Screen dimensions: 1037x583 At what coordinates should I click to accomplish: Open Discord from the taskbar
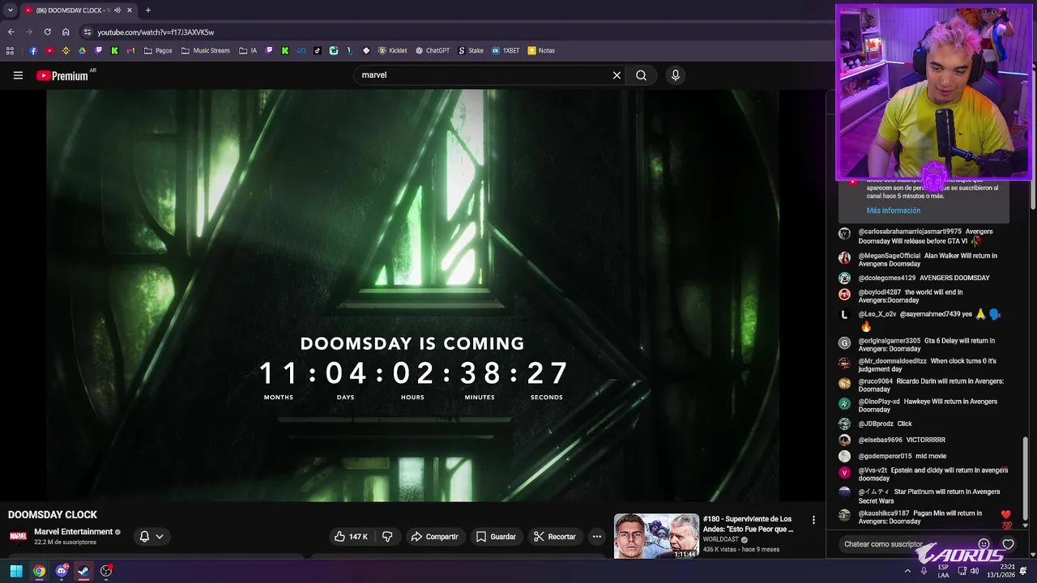[x=62, y=571]
